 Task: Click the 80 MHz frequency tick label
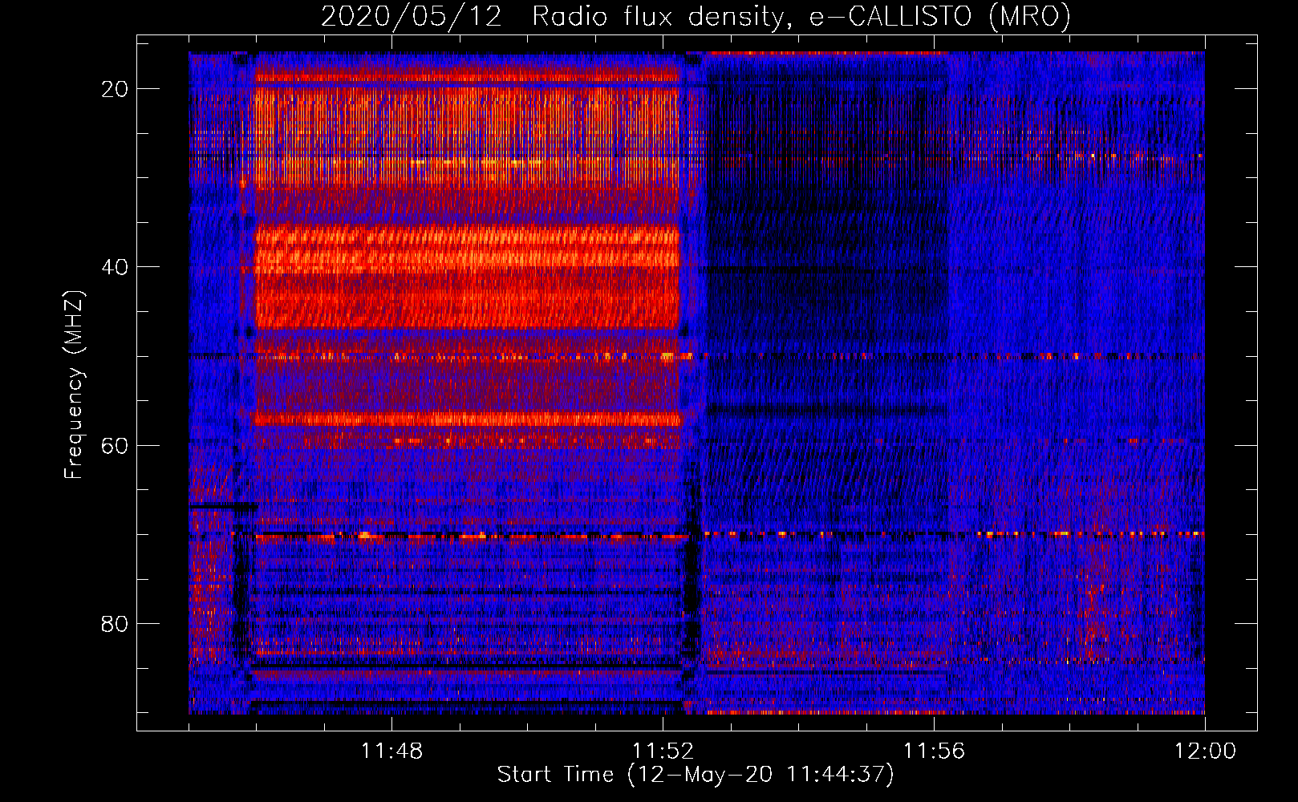(x=115, y=623)
